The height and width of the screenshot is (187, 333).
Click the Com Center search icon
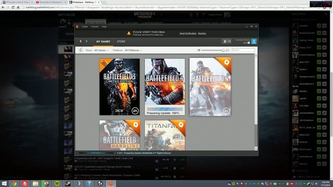click(x=326, y=14)
